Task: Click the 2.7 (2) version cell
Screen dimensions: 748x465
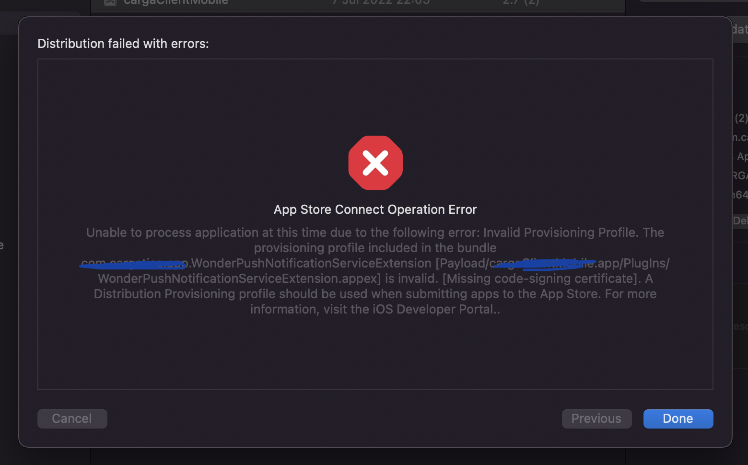Action: pyautogui.click(x=521, y=2)
